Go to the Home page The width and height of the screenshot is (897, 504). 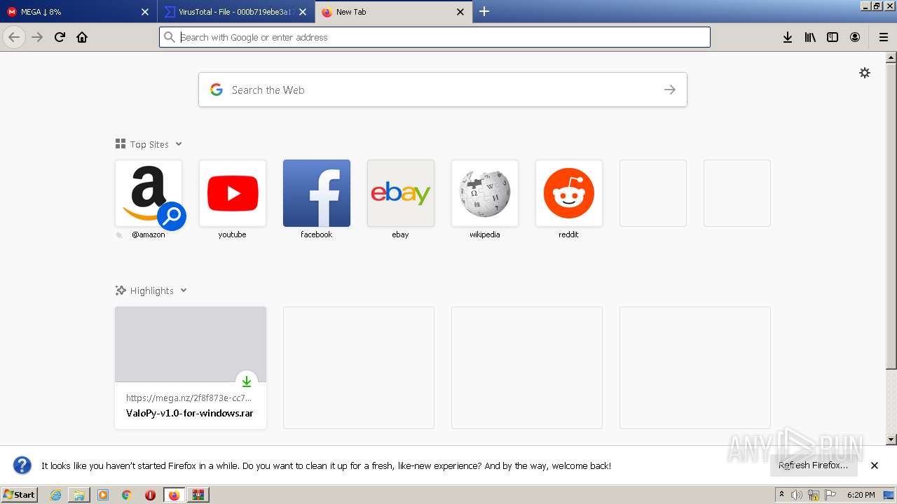[x=82, y=37]
